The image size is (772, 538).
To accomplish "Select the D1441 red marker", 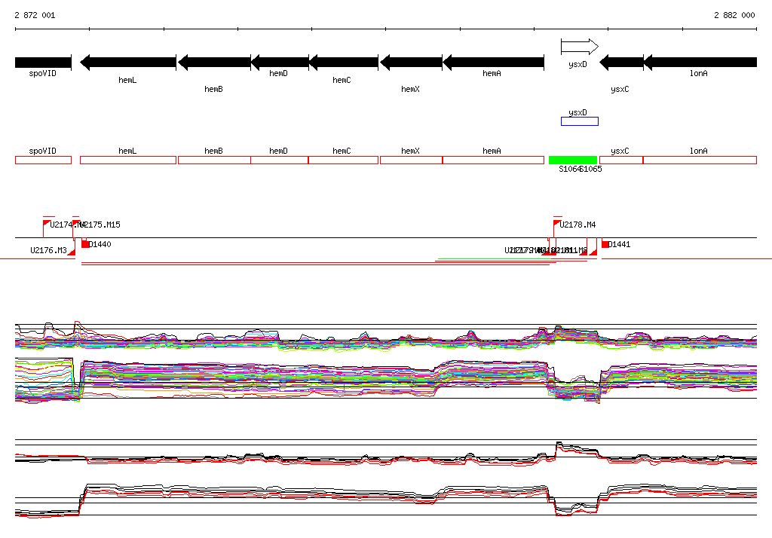I will tap(605, 244).
